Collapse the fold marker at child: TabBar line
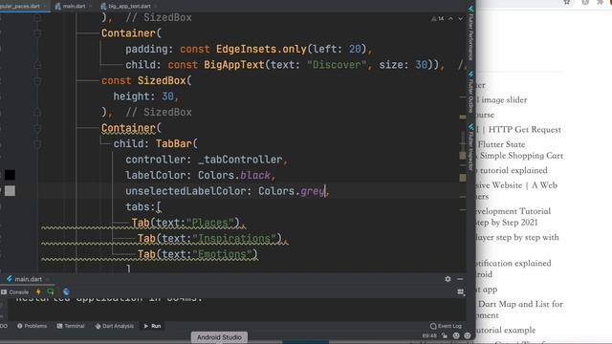The image size is (612, 344). click(x=37, y=144)
